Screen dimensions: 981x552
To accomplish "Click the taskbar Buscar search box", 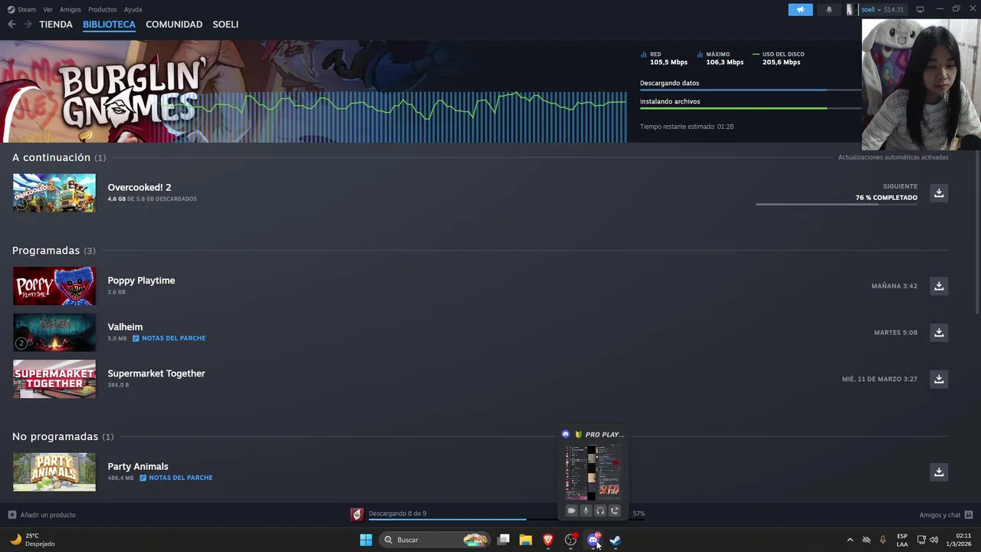I will coord(434,540).
